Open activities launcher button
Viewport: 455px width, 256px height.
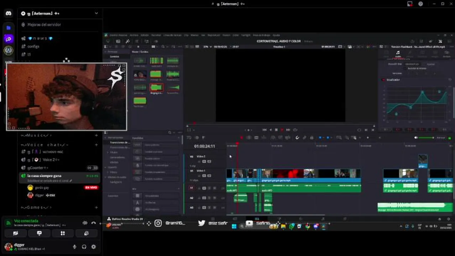click(63, 233)
